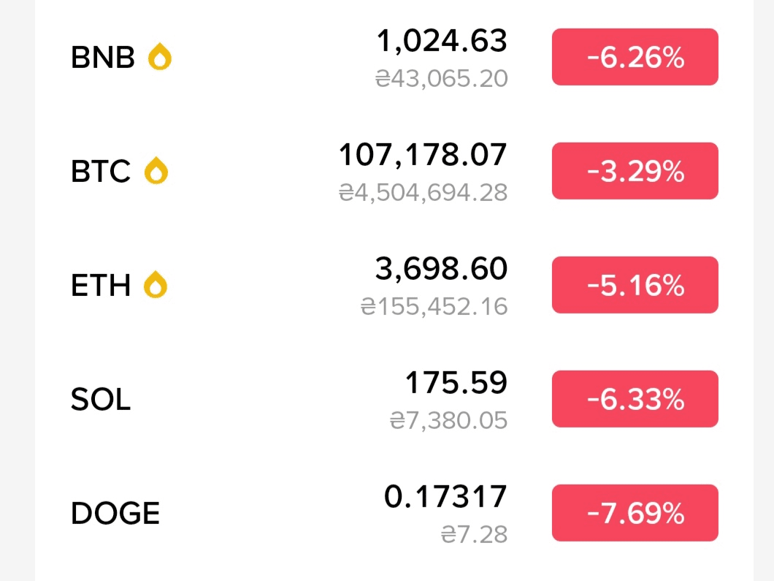Image resolution: width=774 pixels, height=581 pixels.
Task: Select the SOL ticker label
Action: [x=101, y=399]
